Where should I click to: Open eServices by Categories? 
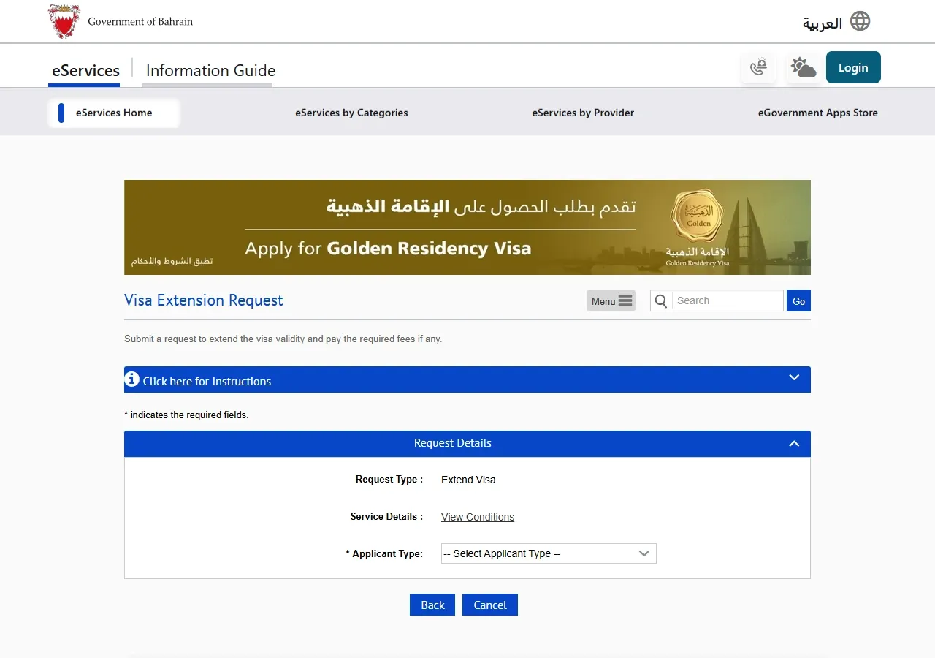pos(351,113)
